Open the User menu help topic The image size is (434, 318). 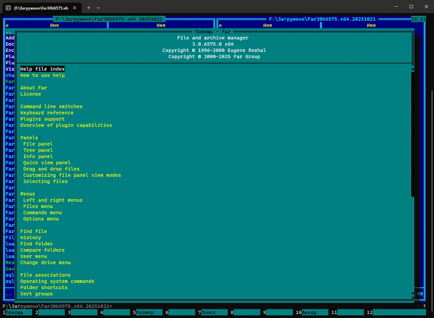34,256
